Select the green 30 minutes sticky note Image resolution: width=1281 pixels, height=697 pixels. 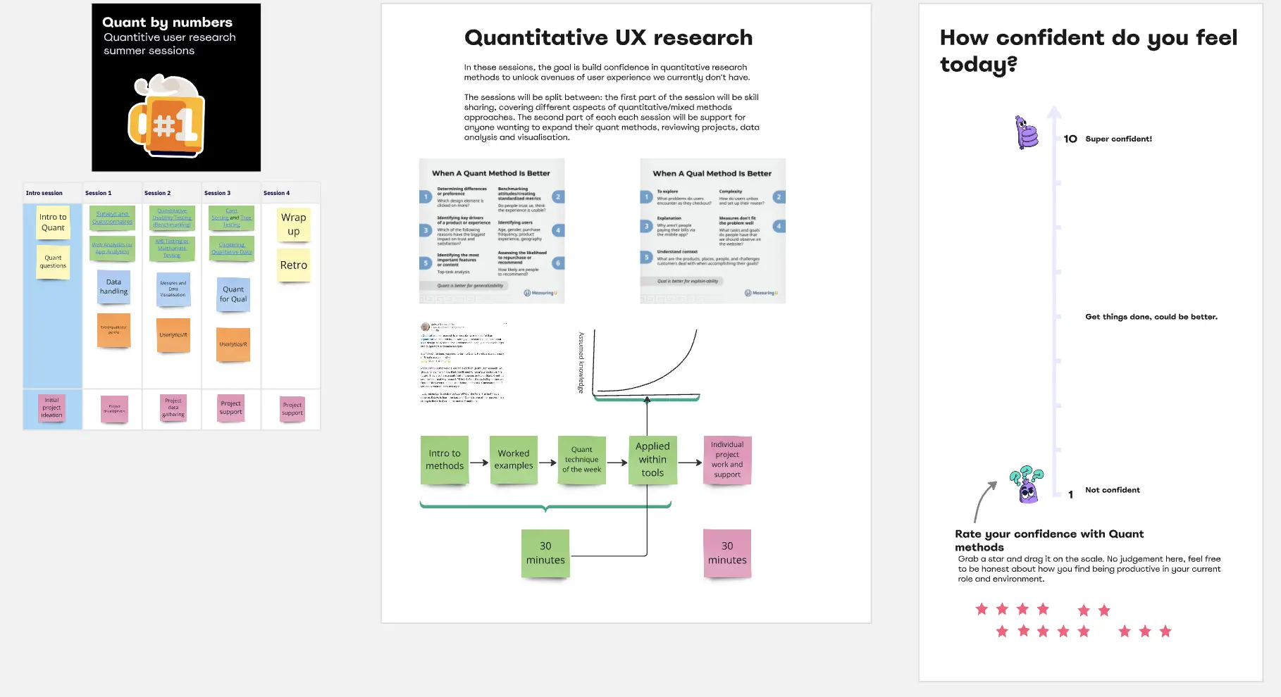coord(545,553)
